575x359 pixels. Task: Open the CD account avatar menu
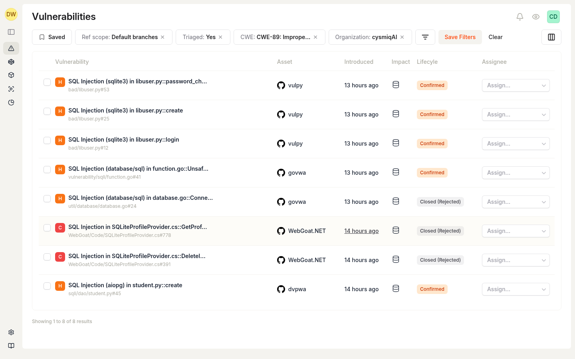553,17
